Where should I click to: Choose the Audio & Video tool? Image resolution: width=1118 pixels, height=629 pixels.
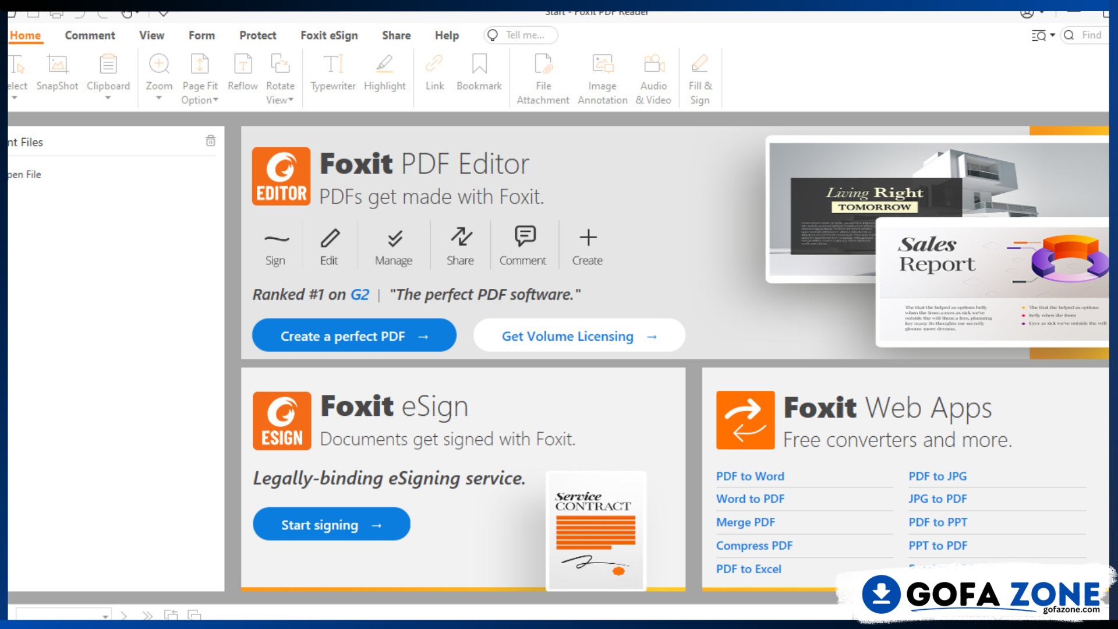[653, 79]
